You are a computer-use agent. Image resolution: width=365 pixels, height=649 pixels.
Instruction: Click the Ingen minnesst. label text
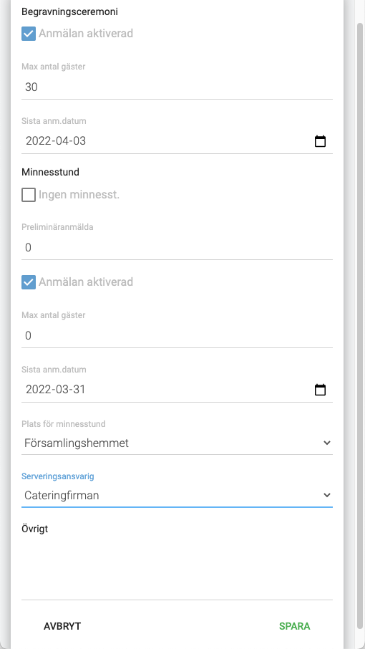coord(79,195)
